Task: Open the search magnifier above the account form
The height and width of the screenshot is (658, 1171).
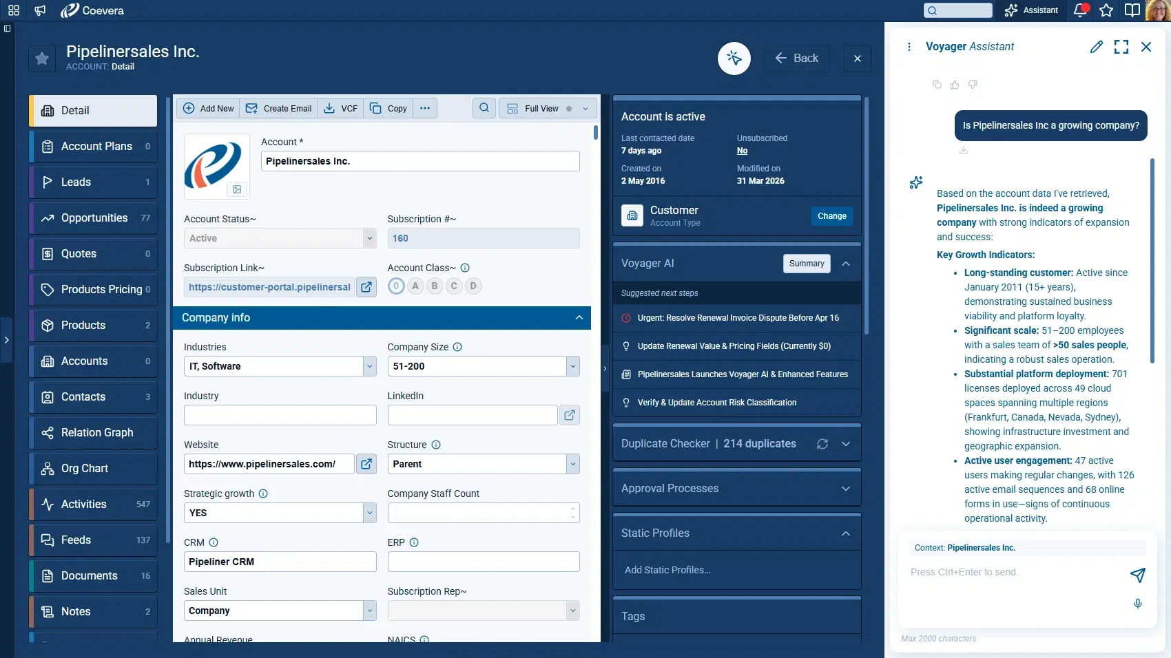Action: [x=484, y=108]
